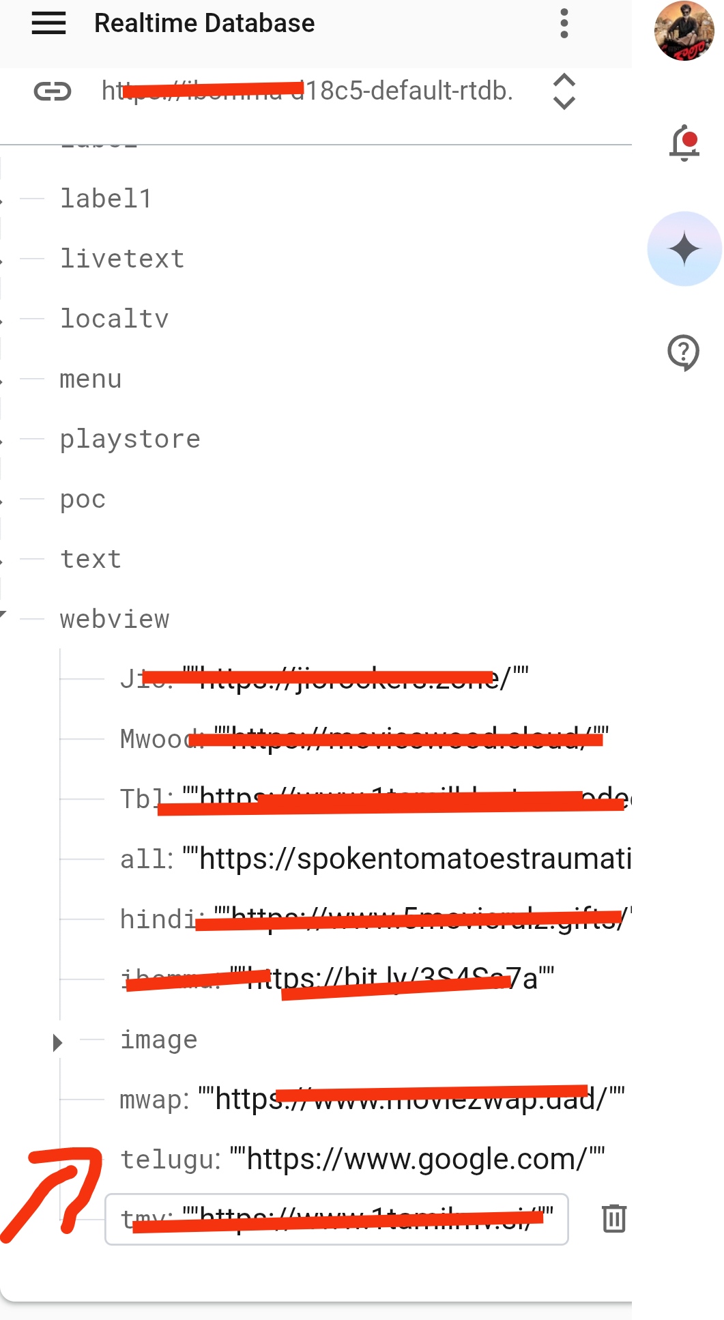Image resolution: width=724 pixels, height=1320 pixels.
Task: Select the menu tree node
Action: 91,379
